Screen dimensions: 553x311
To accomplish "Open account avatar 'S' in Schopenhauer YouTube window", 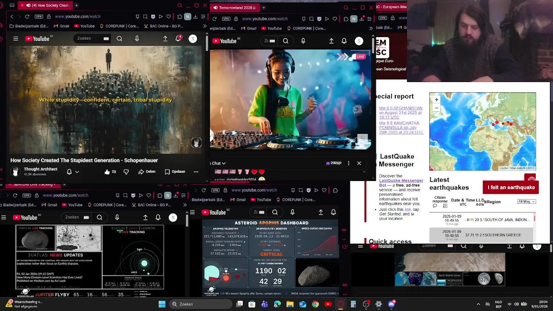I will [x=193, y=39].
